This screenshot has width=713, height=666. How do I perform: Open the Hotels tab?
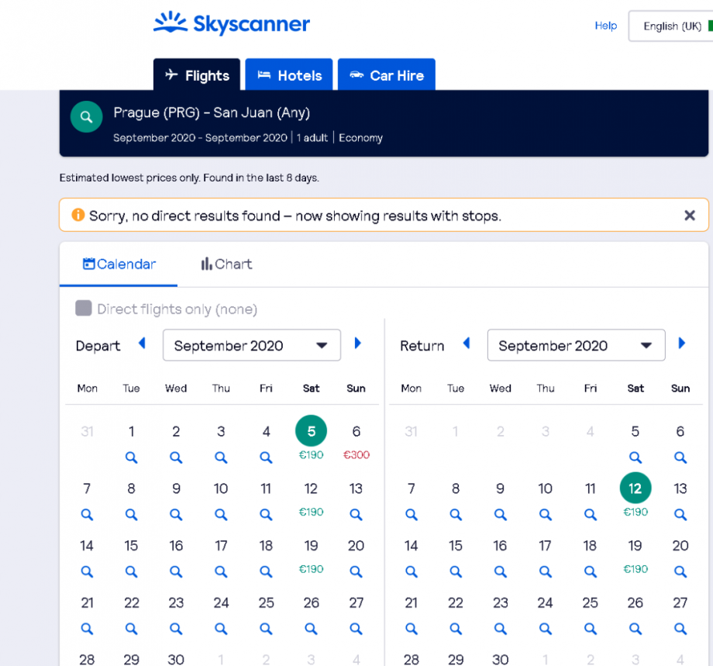pos(289,75)
